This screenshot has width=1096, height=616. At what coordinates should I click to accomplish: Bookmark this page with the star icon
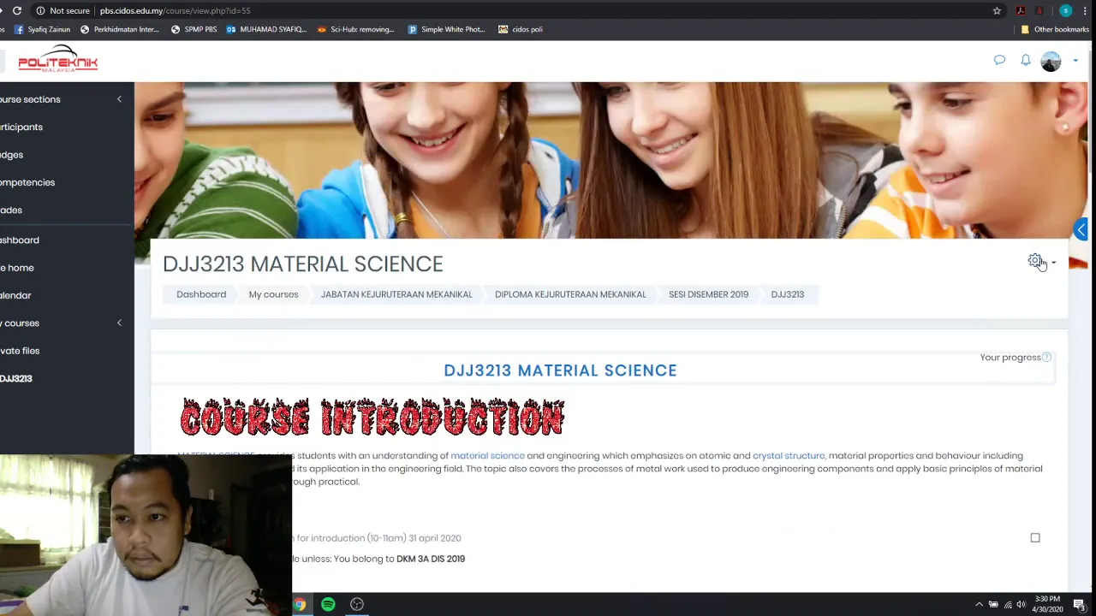point(997,10)
